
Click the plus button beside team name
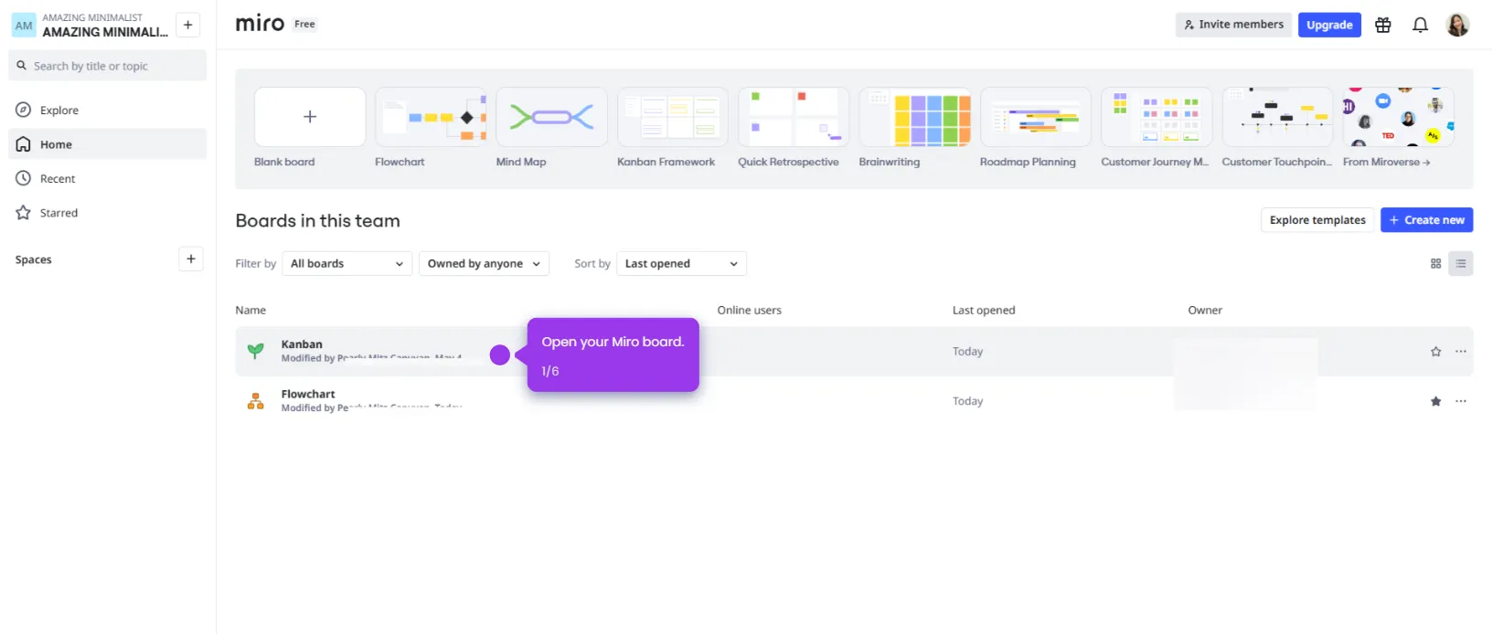187,25
